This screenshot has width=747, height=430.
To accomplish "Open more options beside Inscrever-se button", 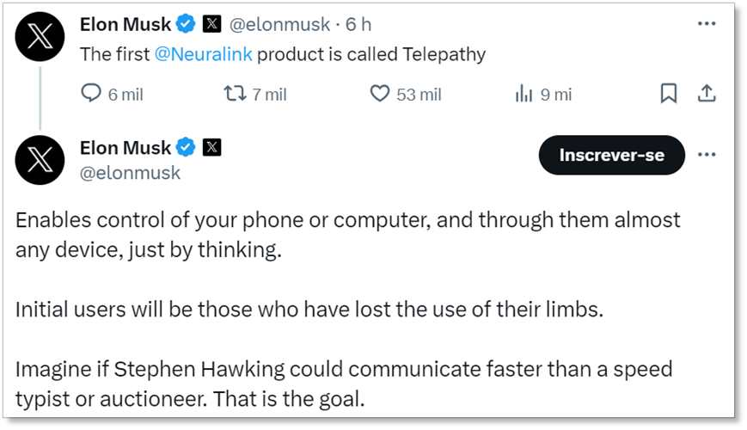I will click(x=707, y=155).
